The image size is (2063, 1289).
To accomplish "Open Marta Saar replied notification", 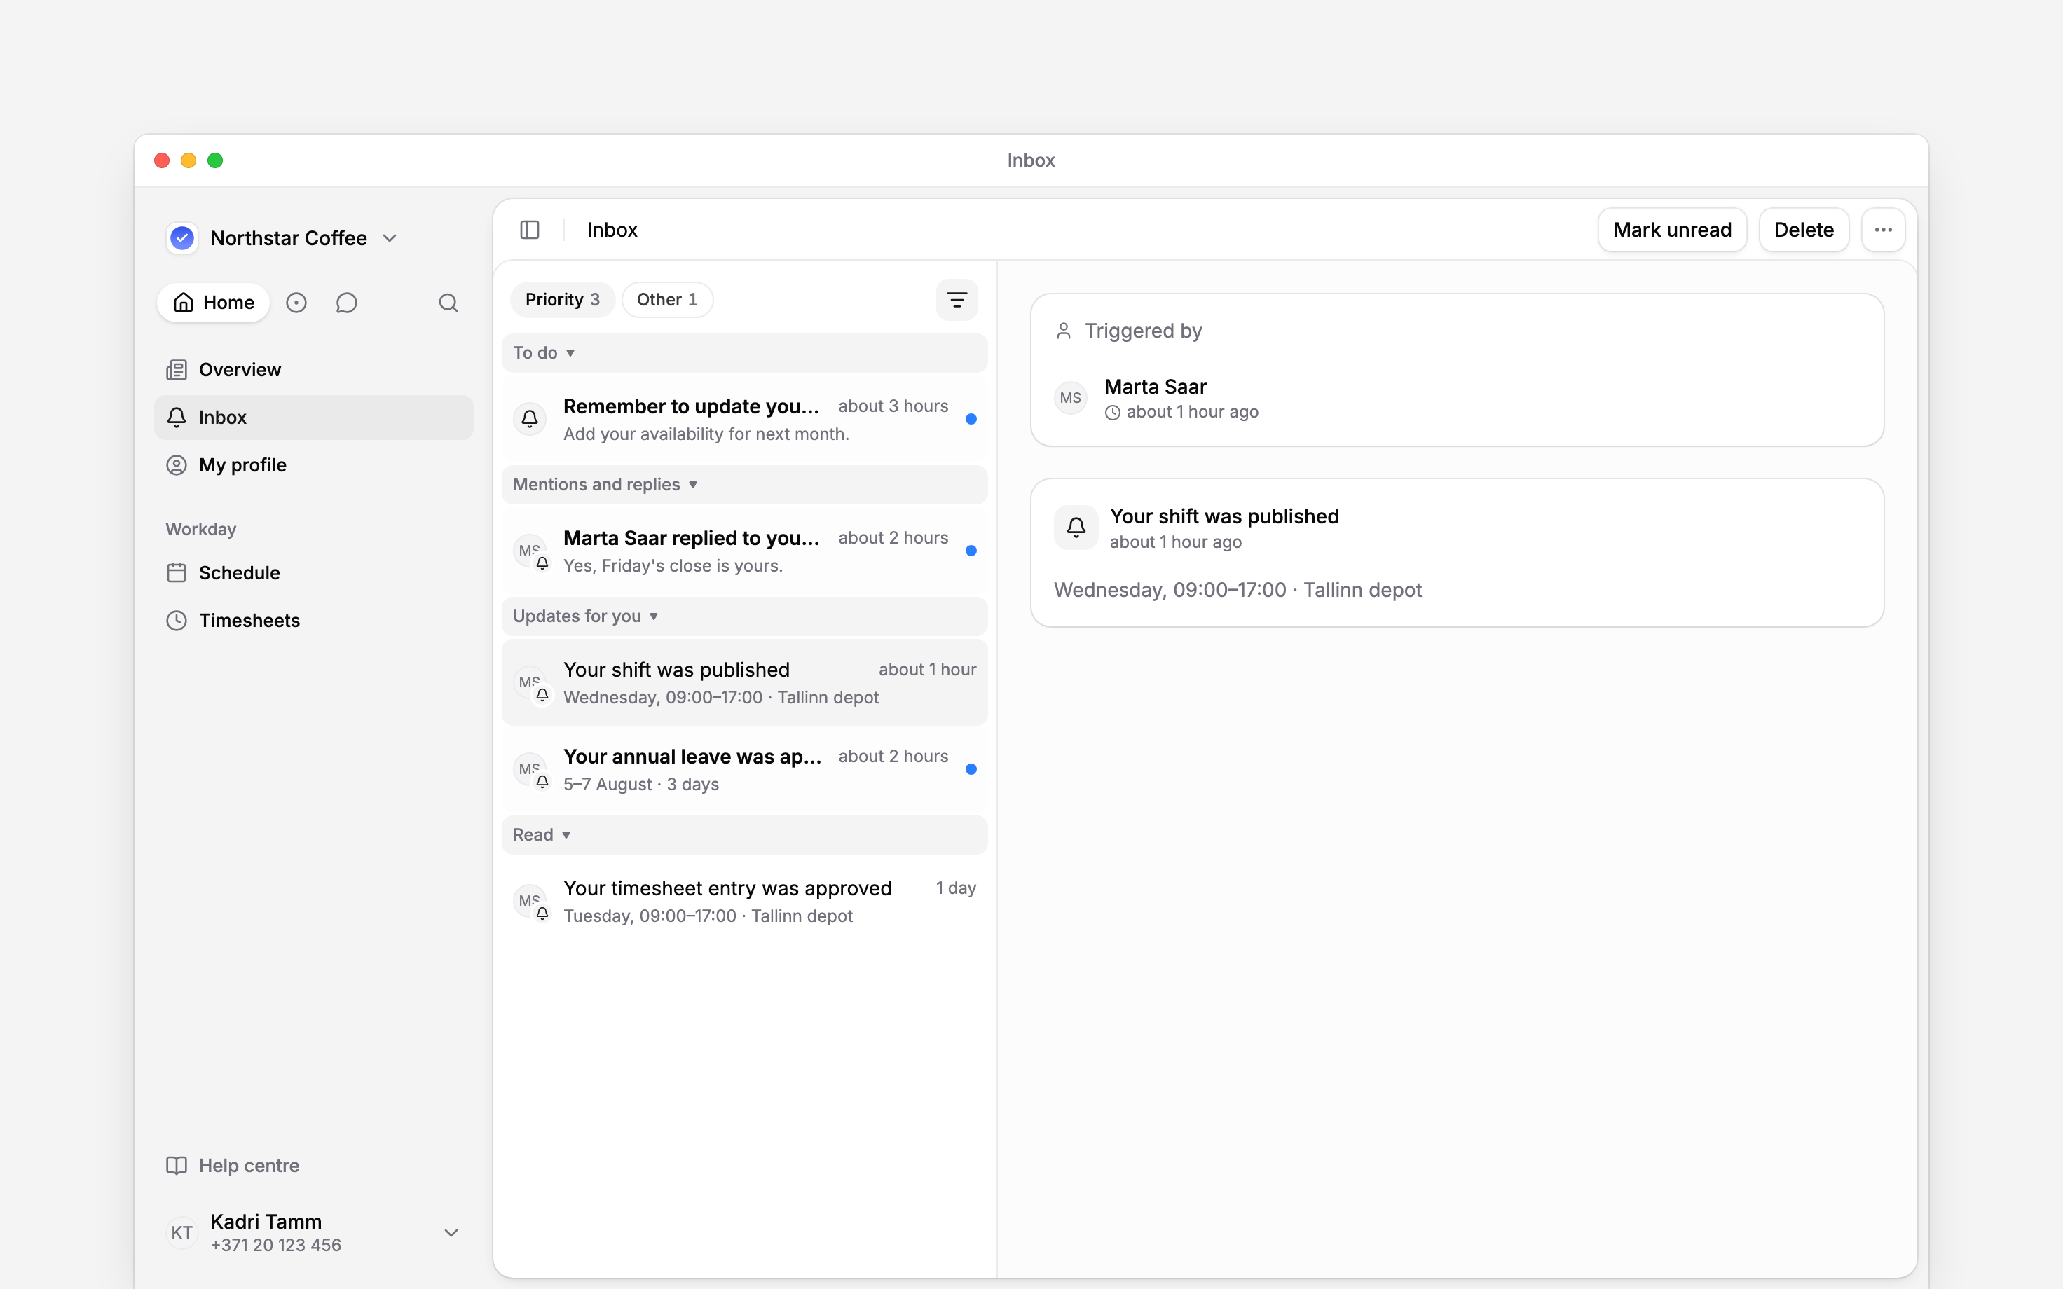I will click(744, 551).
